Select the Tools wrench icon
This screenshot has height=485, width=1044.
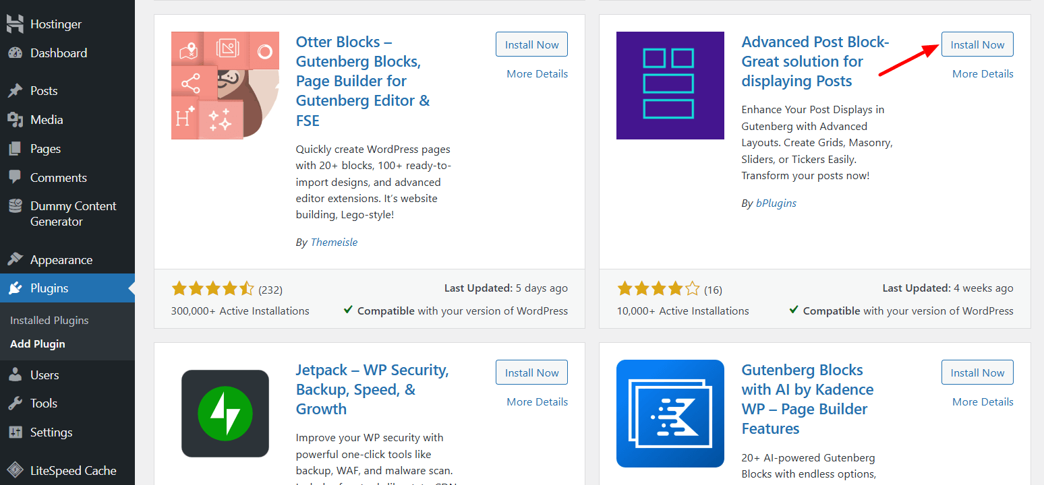pyautogui.click(x=16, y=403)
